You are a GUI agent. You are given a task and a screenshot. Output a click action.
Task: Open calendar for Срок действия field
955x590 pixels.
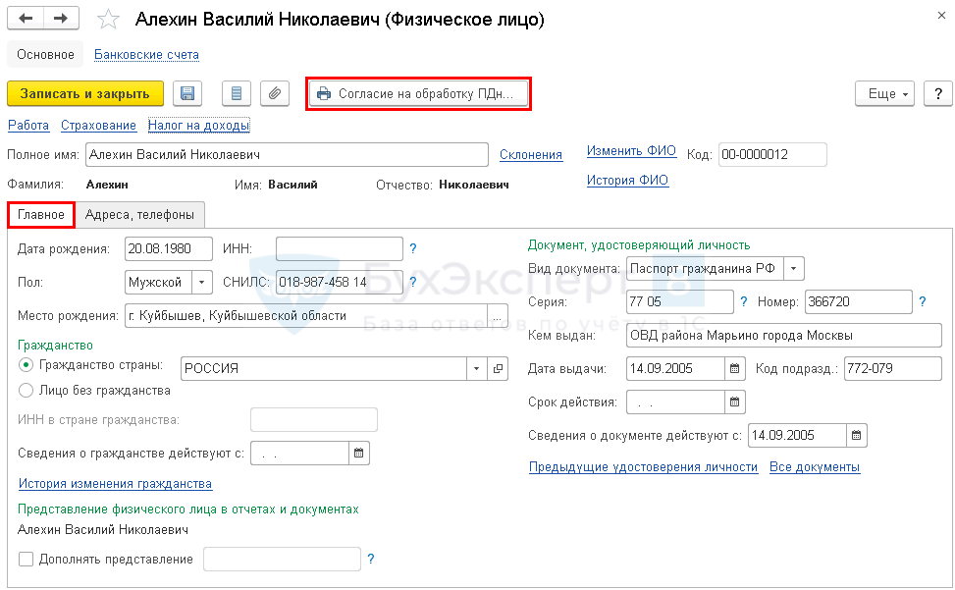(x=734, y=402)
